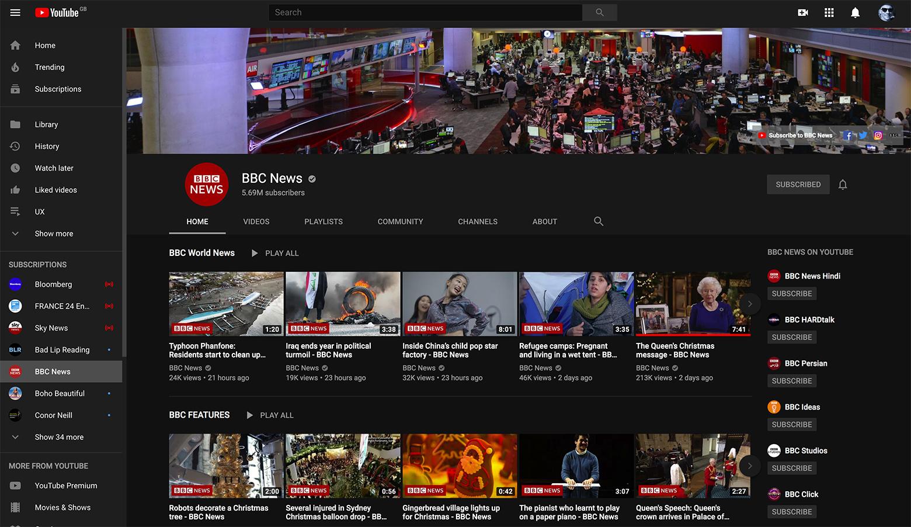Open the Queen's Christmas message thumbnail
The height and width of the screenshot is (527, 911).
(693, 304)
